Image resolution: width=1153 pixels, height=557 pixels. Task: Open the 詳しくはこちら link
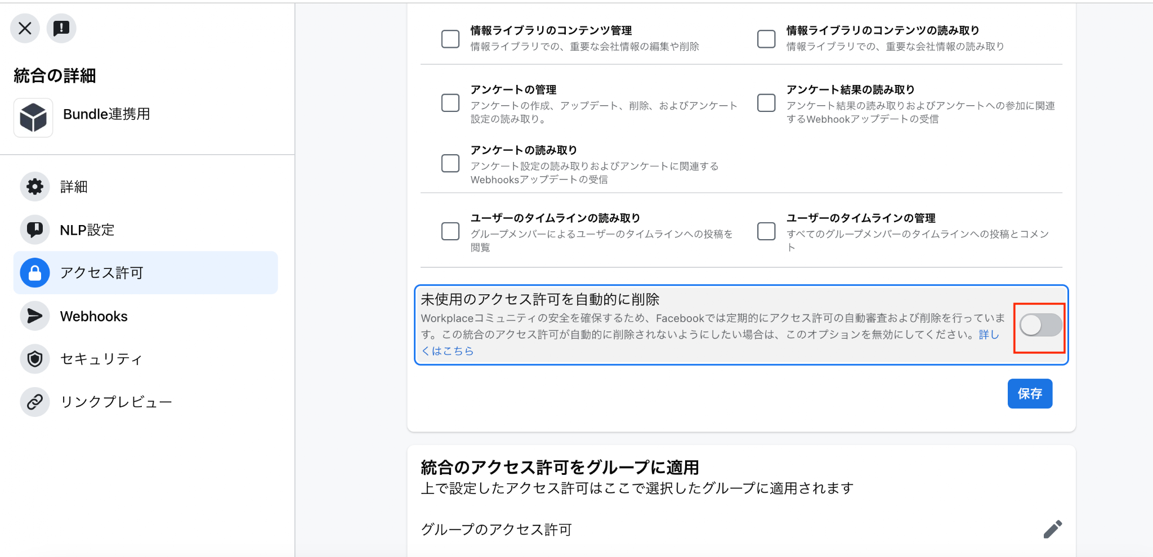tap(448, 351)
